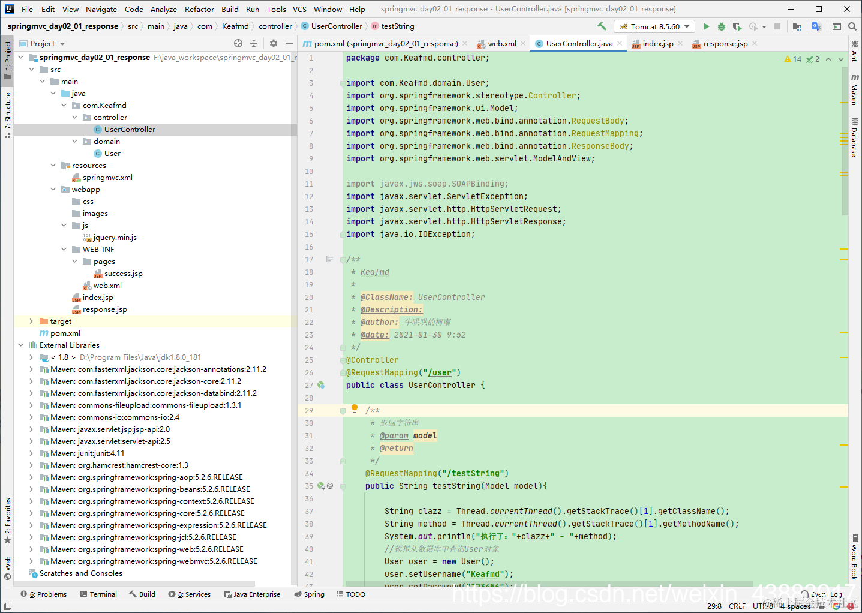Click the Translate icon in toolbar
The image size is (862, 613).
pyautogui.click(x=816, y=26)
